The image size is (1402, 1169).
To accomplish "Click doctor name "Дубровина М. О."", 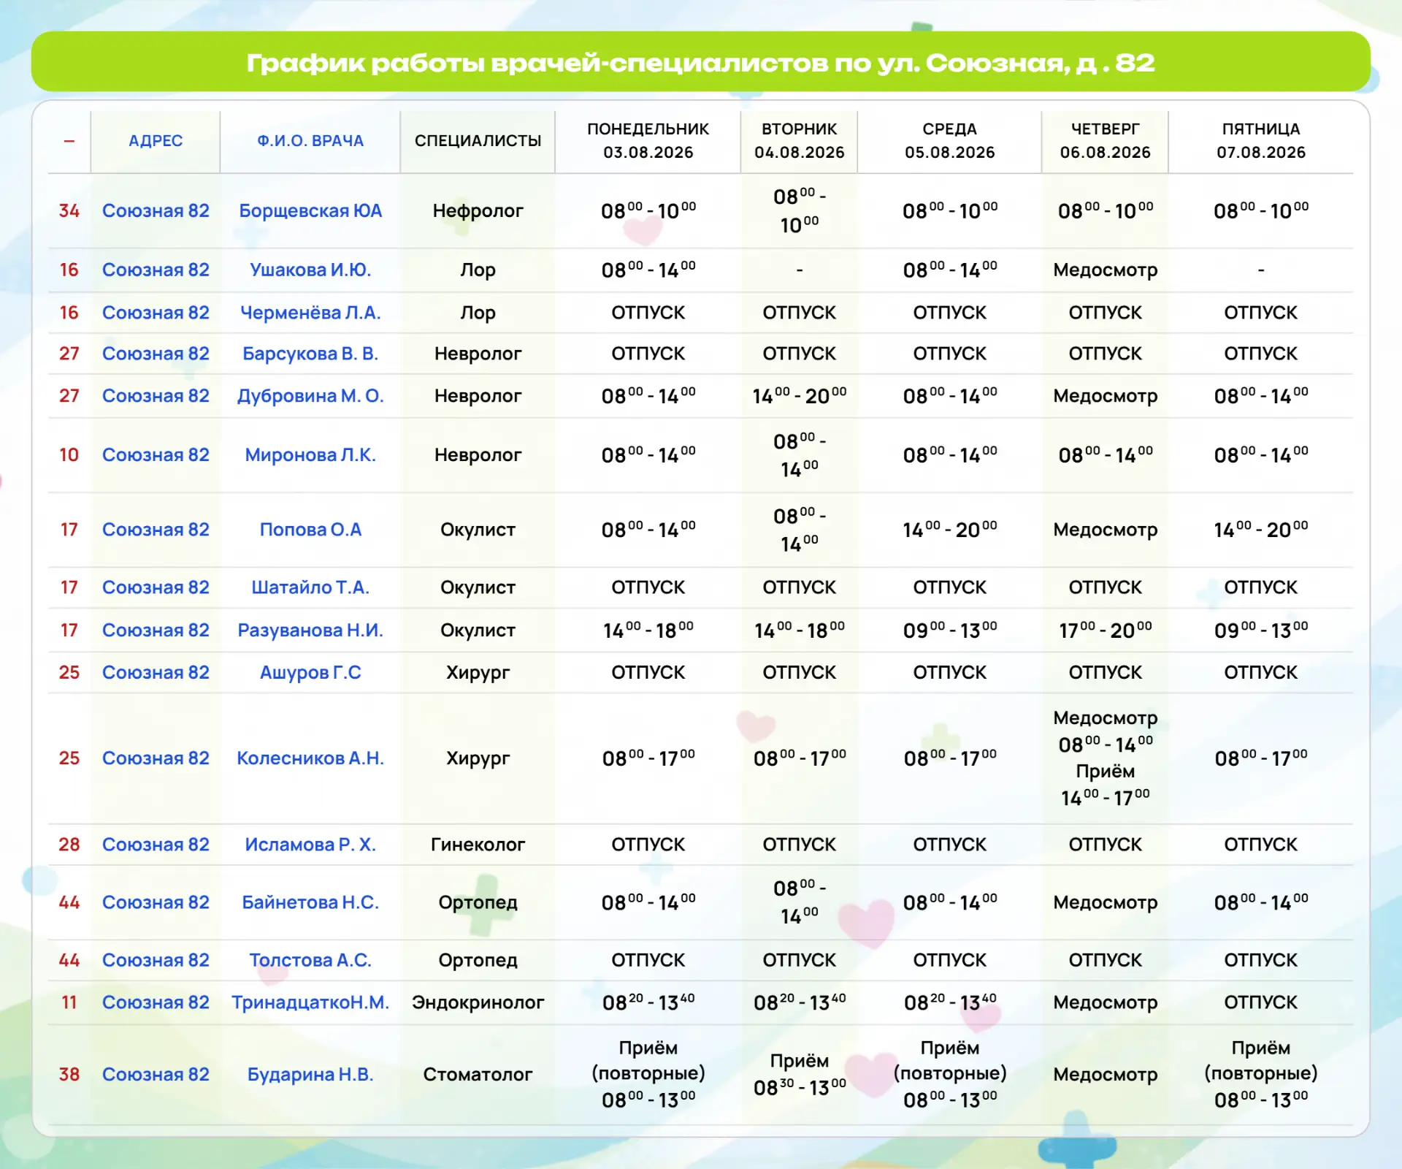I will [x=310, y=396].
